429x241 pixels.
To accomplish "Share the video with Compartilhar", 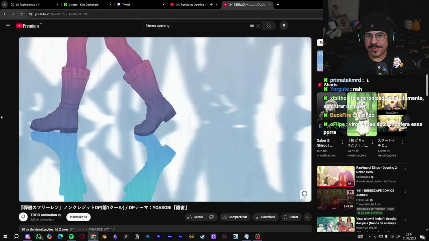I will [x=235, y=217].
